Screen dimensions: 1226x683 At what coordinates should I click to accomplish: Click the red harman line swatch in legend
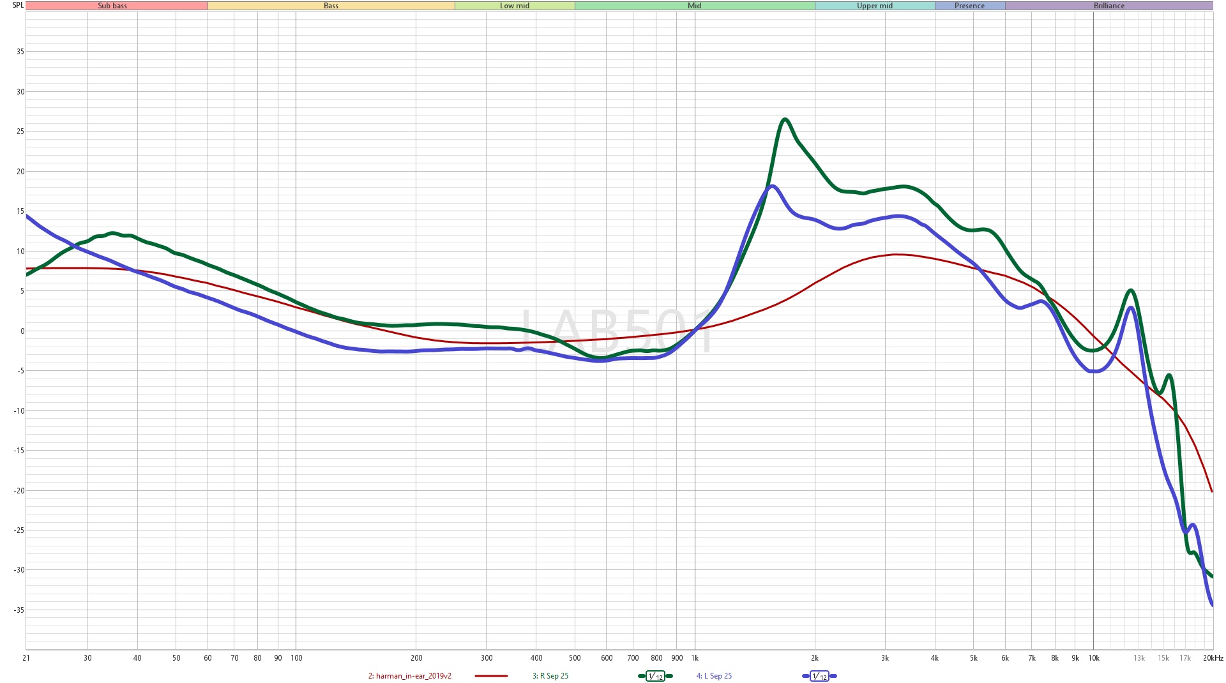pos(491,676)
